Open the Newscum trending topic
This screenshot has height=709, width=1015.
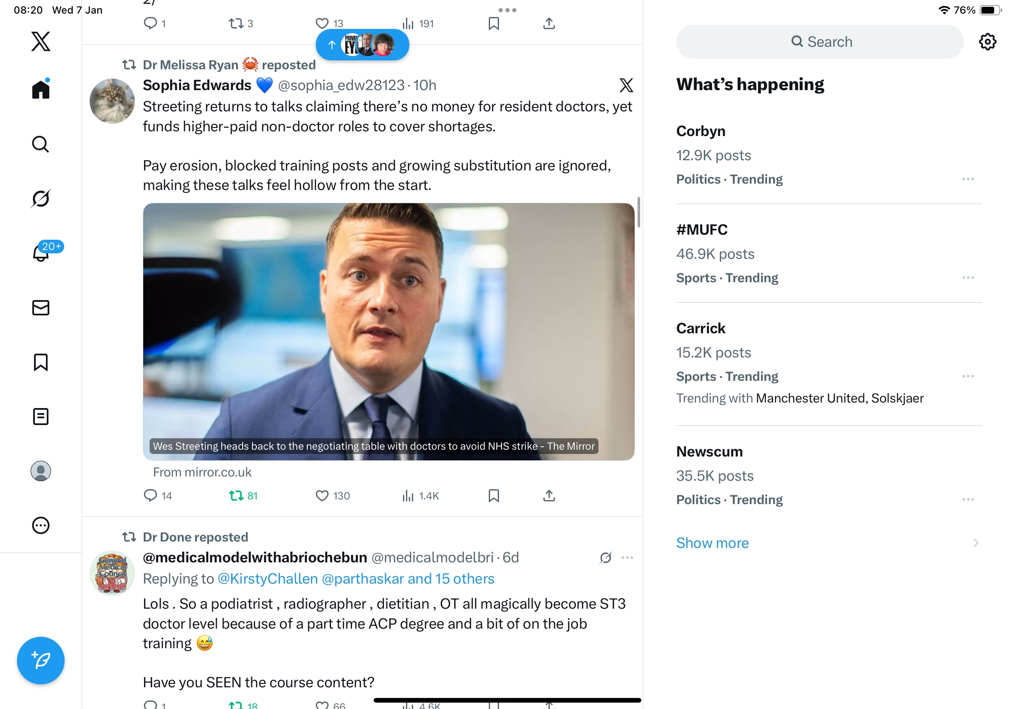click(x=709, y=452)
